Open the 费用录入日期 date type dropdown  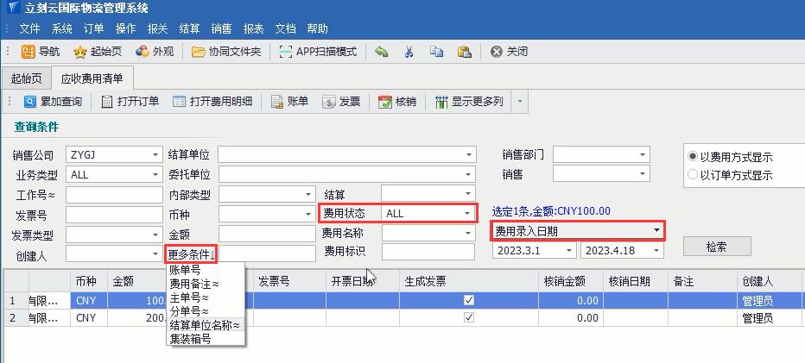tap(657, 231)
